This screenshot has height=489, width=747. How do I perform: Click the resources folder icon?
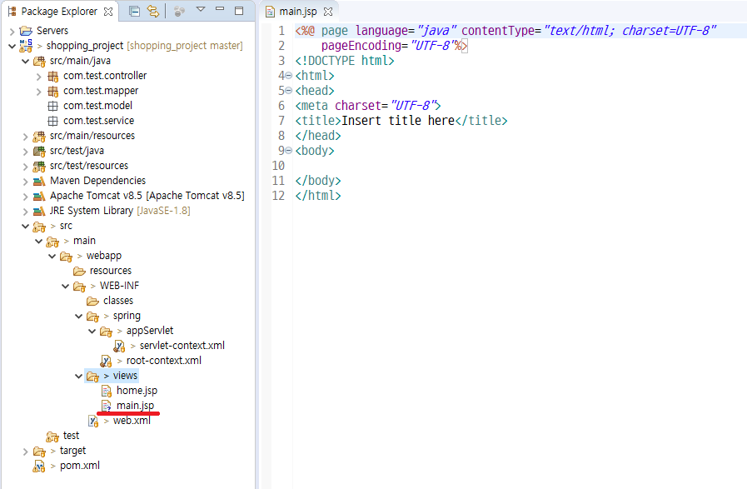tap(79, 272)
